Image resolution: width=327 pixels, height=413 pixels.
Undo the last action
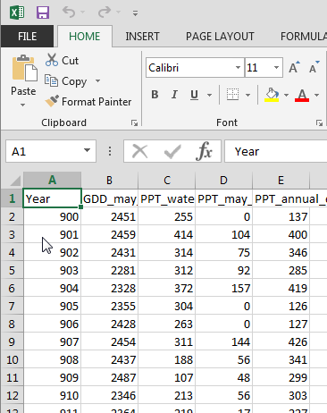pos(69,13)
